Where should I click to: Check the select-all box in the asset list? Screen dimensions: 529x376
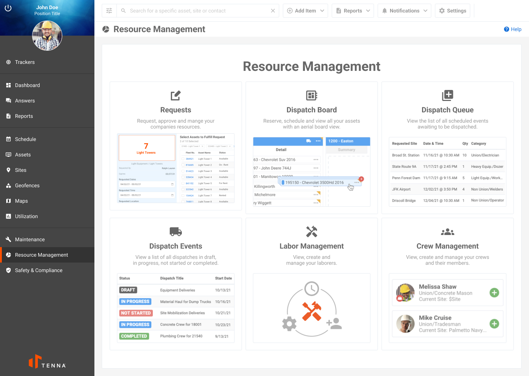(183, 153)
